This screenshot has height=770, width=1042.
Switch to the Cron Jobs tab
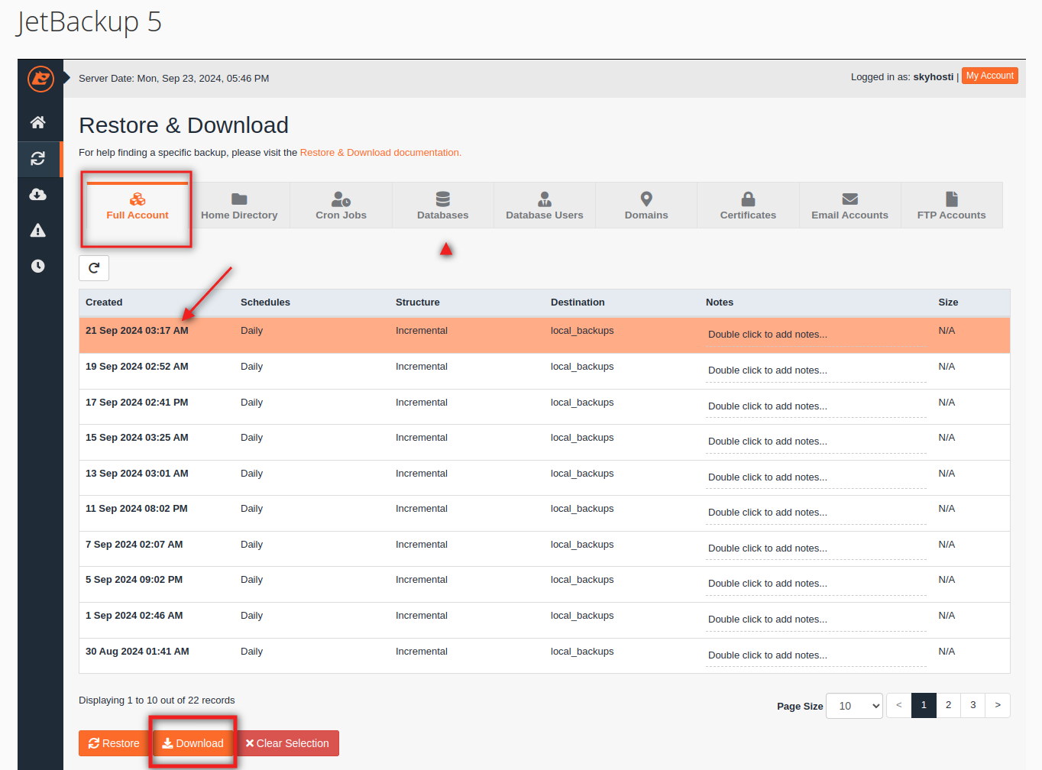point(341,205)
